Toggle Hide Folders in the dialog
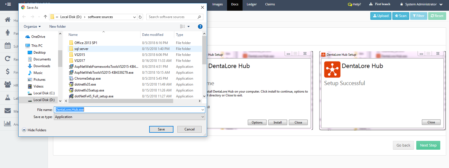This screenshot has width=449, height=168. pos(34,130)
